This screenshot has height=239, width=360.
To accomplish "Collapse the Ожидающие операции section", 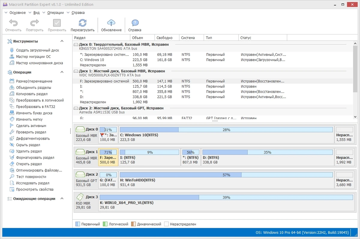I will (x=62, y=198).
